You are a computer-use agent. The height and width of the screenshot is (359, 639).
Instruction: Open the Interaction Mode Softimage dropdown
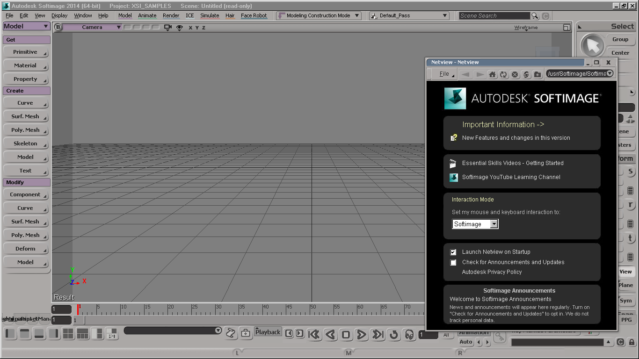coord(475,224)
